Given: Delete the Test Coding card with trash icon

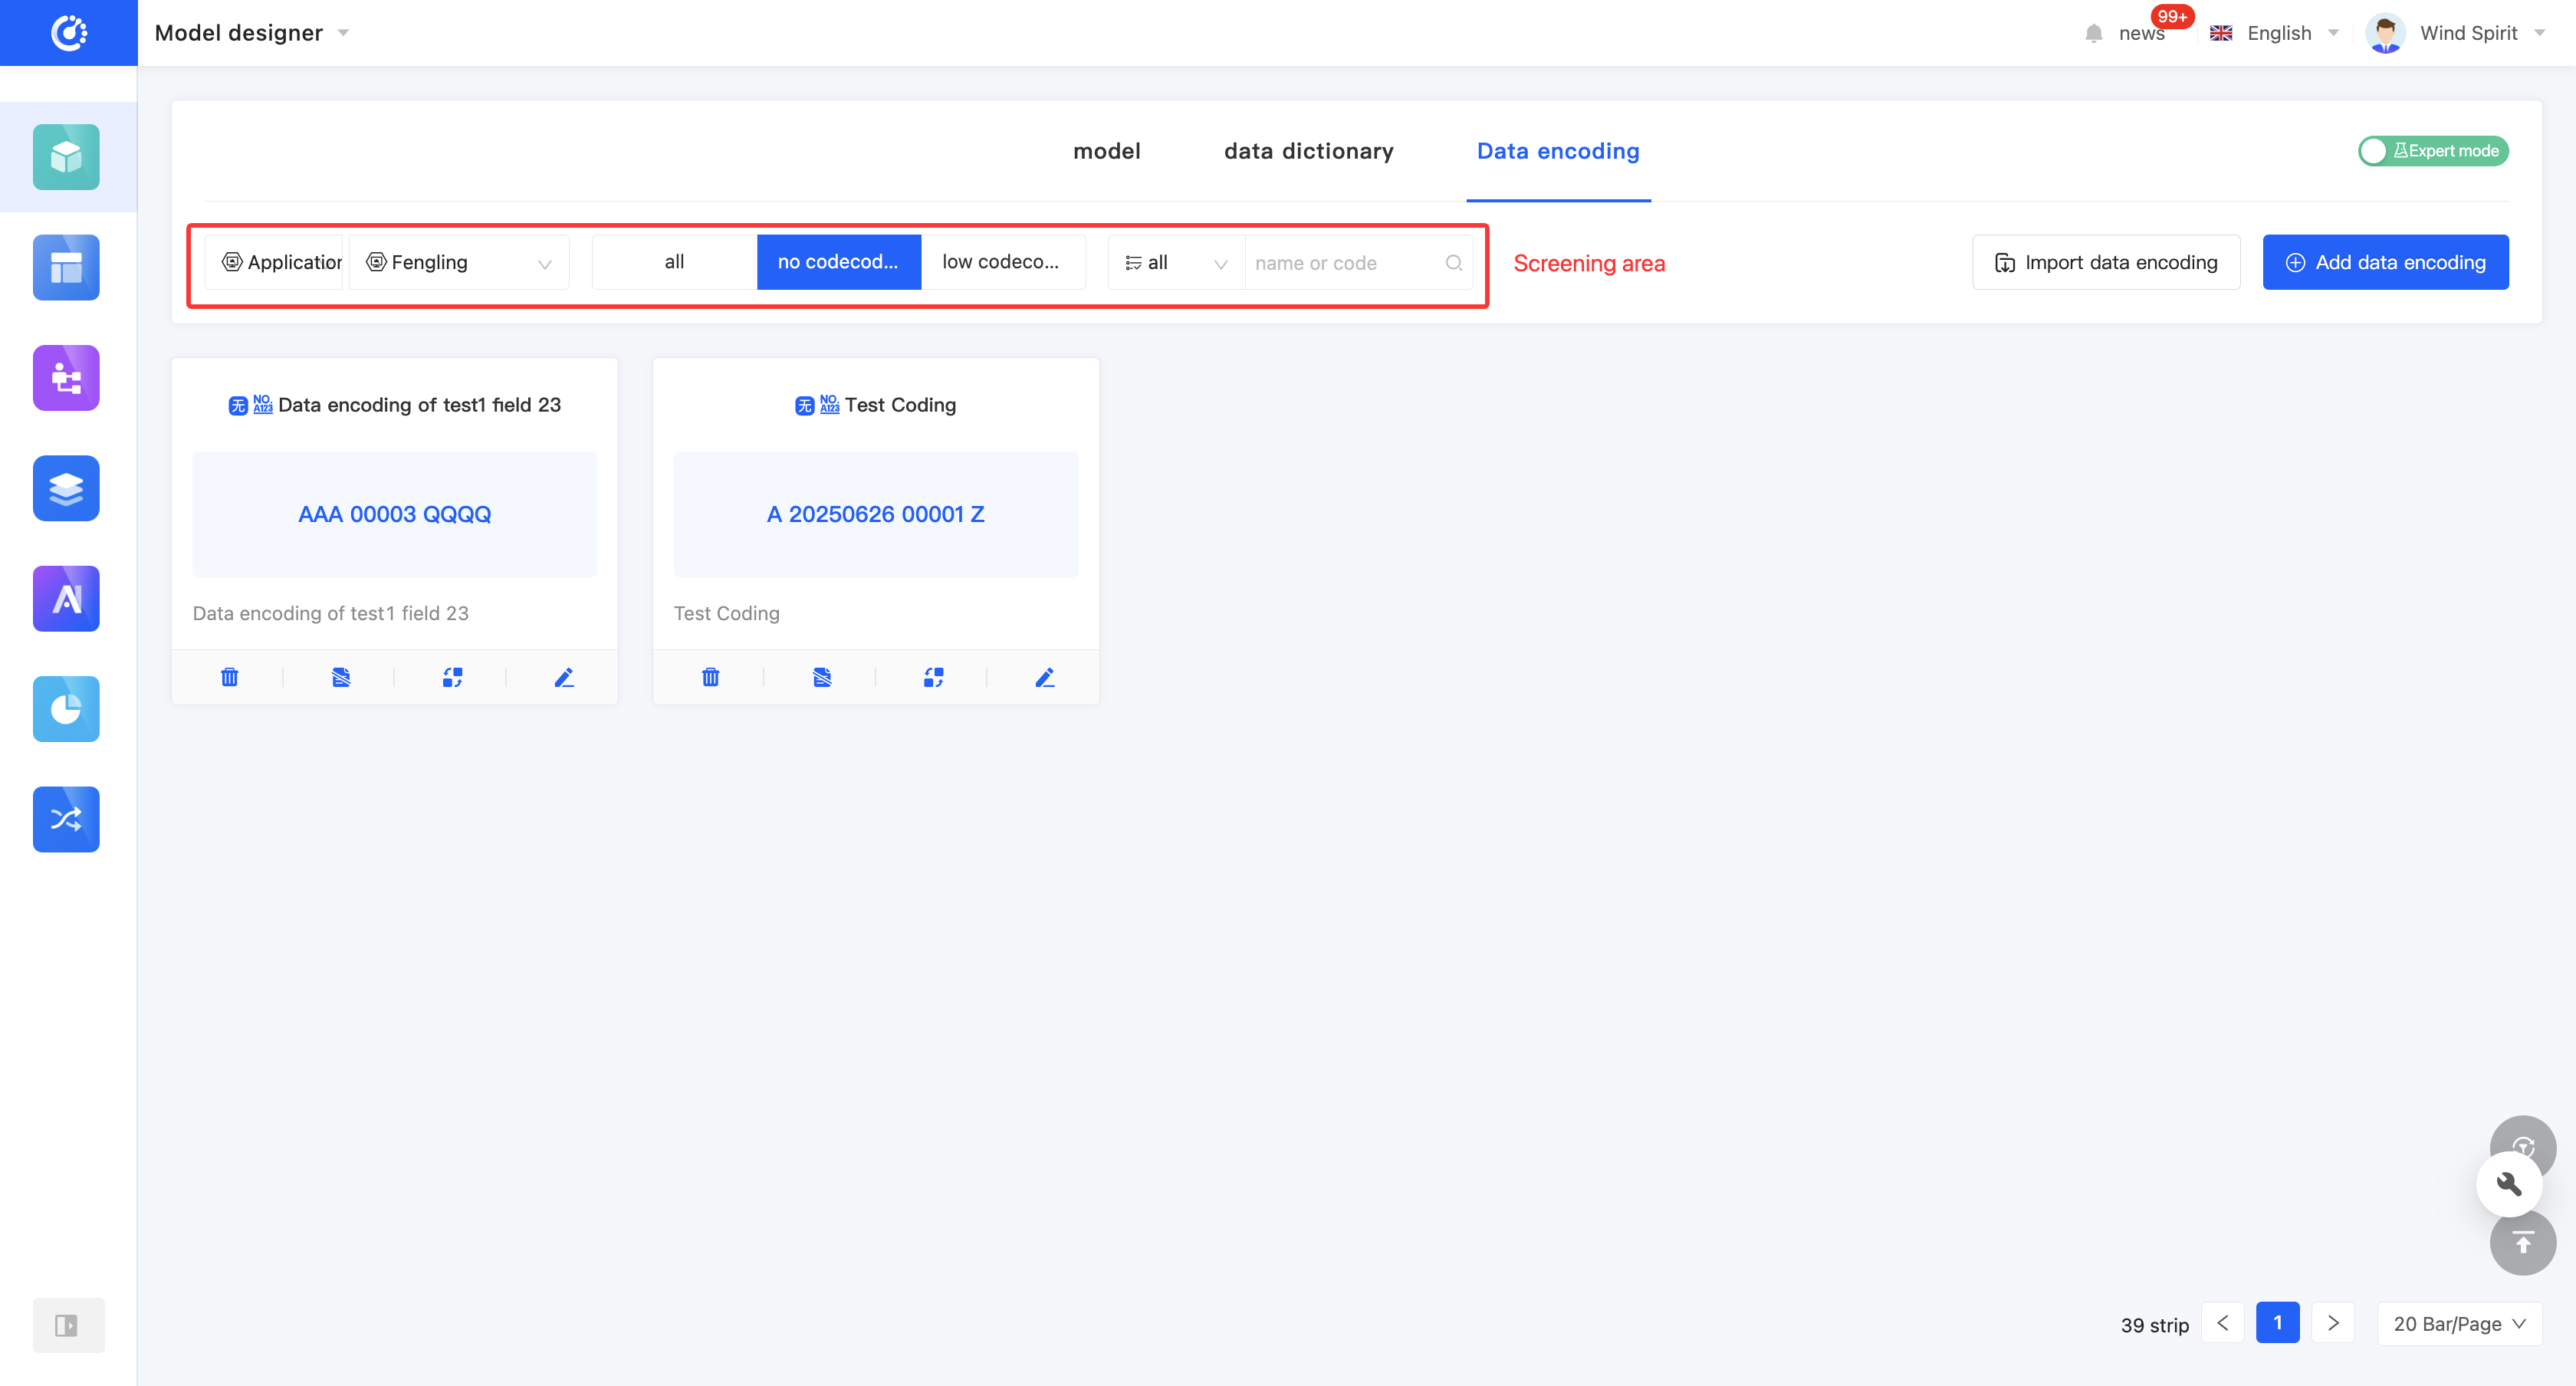Looking at the screenshot, I should (x=710, y=677).
